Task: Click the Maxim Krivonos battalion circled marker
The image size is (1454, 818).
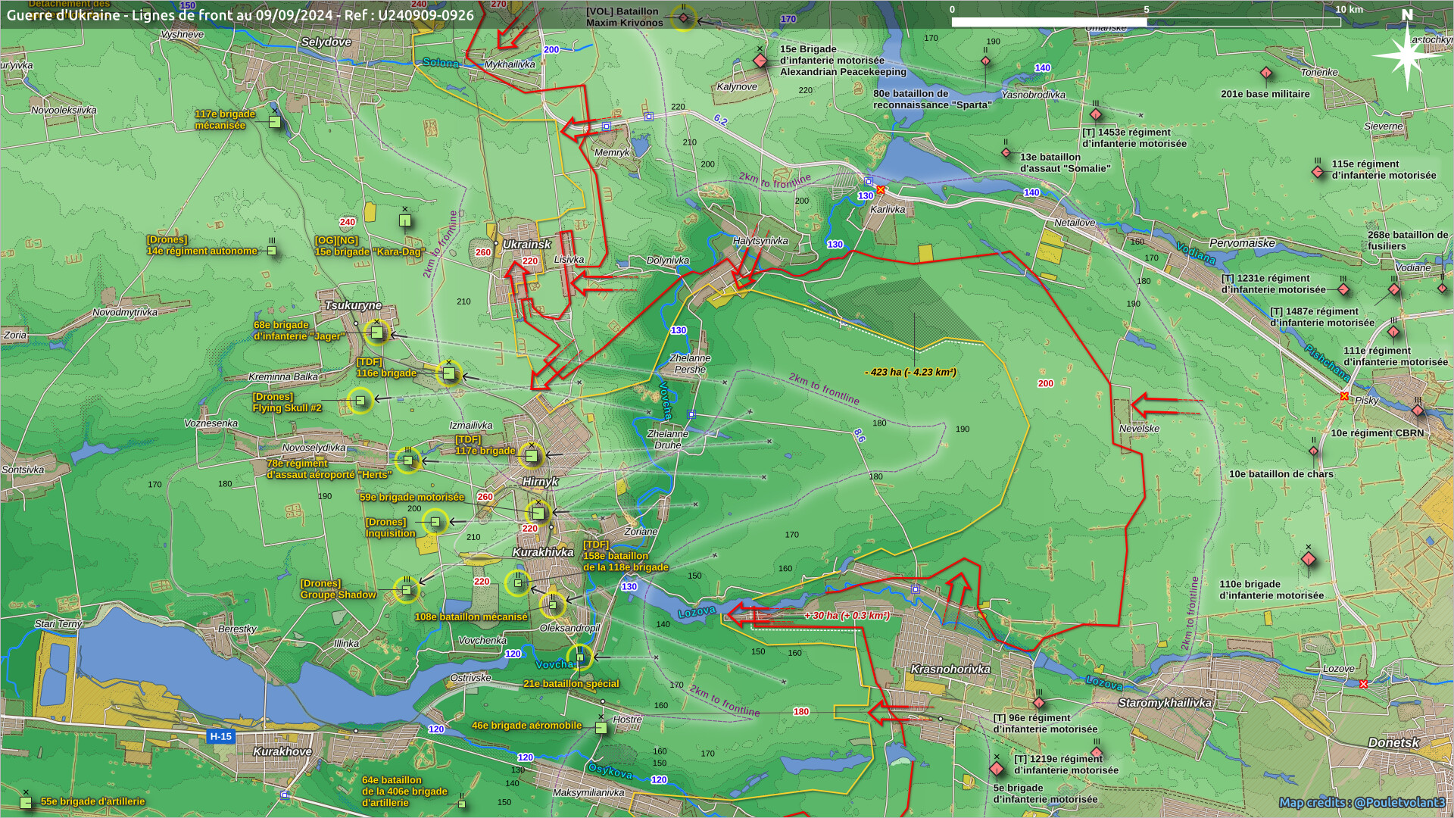Action: [x=683, y=18]
